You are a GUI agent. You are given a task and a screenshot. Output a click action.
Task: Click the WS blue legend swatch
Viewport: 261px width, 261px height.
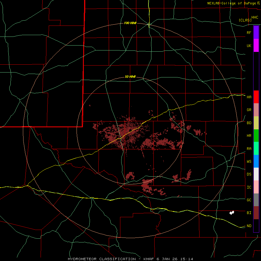(256, 161)
